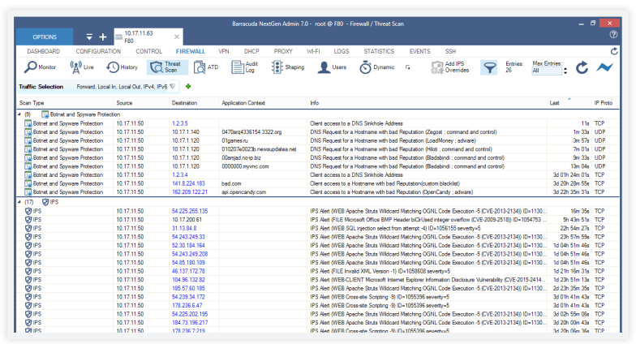Click destination link 54.225.255.135
636x344 pixels.
pos(190,211)
